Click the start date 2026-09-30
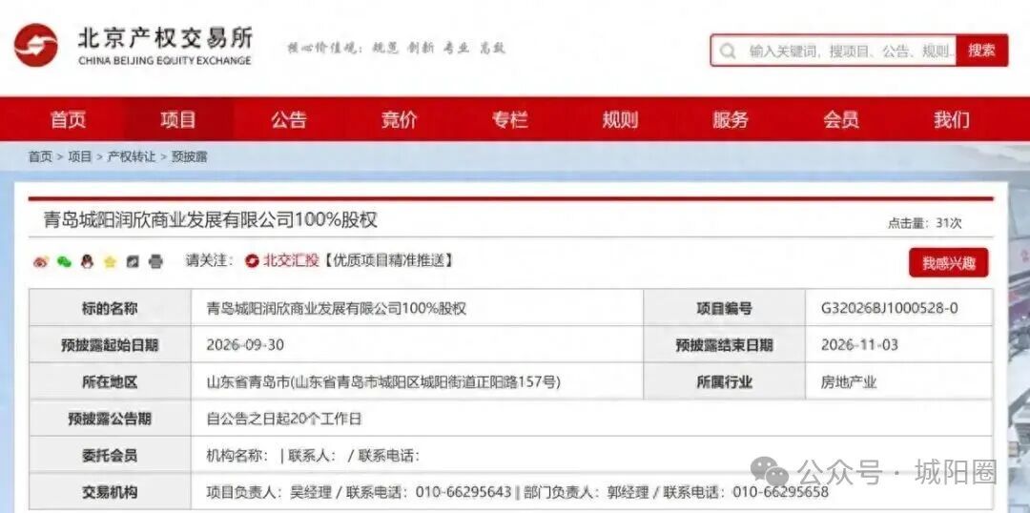 point(245,345)
